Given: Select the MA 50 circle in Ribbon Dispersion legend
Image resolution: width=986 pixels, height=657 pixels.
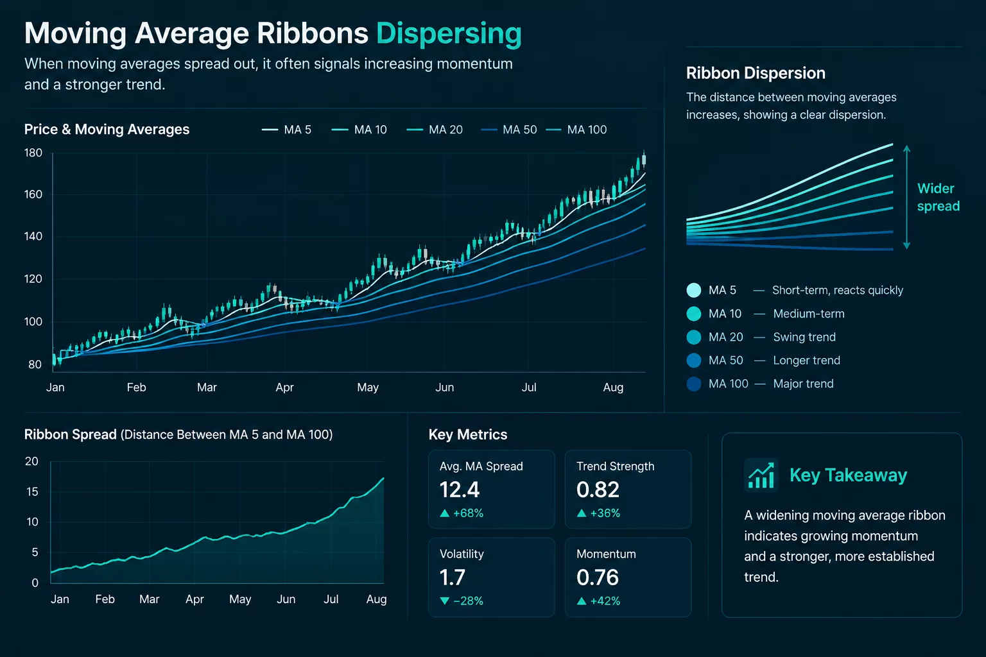Looking at the screenshot, I should (694, 361).
